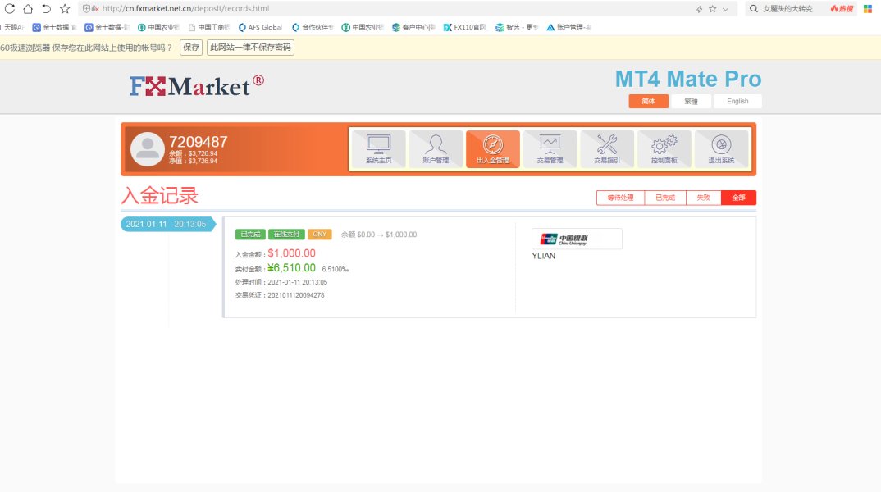Open the hot search flame icon
The width and height of the screenshot is (881, 492).
(x=842, y=8)
